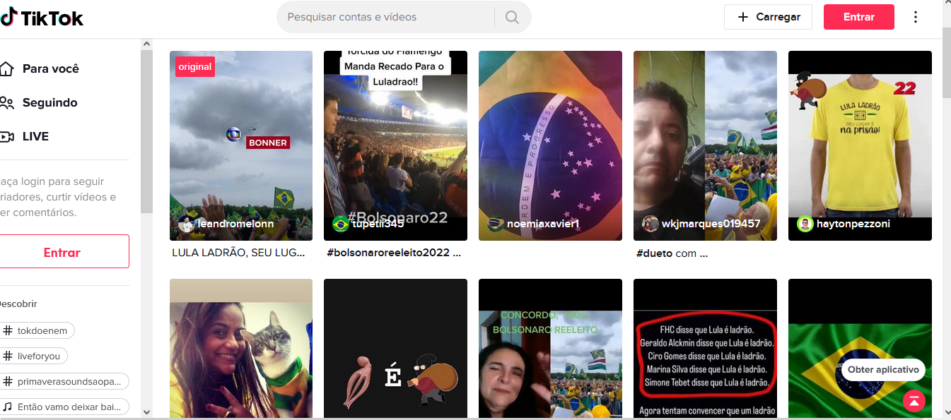
Task: Click the hashtag icon on tokdoenem
Action: coord(8,330)
